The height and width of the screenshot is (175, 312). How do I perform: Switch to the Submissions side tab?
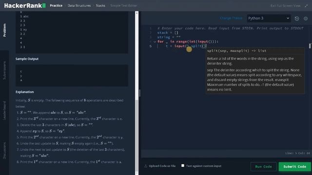4,70
